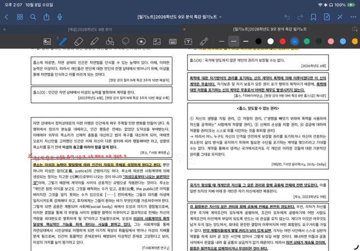Tap the line 홉스(O) : 인간은 자연 상태에서
The height and width of the screenshot is (251, 360).
coord(84,92)
